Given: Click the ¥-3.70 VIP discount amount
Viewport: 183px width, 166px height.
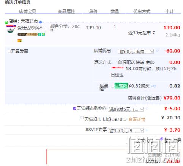Looking at the screenshot, I should (x=172, y=130).
